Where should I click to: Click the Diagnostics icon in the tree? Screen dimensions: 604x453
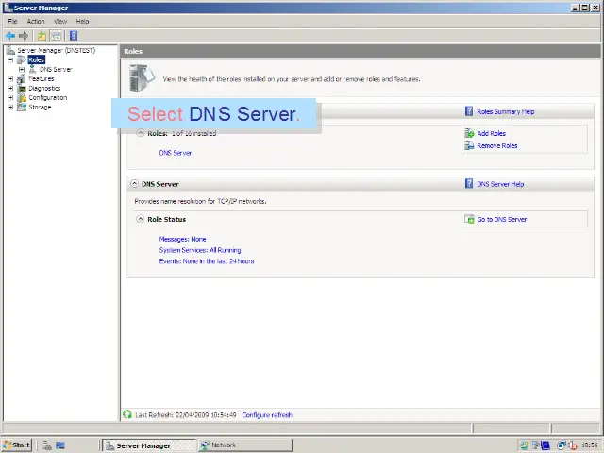click(22, 88)
